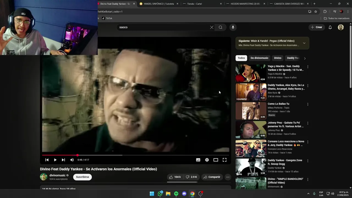The height and width of the screenshot is (198, 352).
Task: Clear the saoco search text
Action: [x=211, y=27]
